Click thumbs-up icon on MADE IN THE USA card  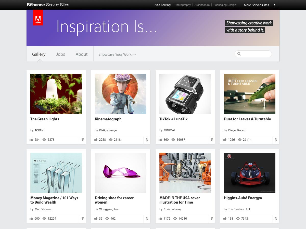pyautogui.click(x=160, y=219)
